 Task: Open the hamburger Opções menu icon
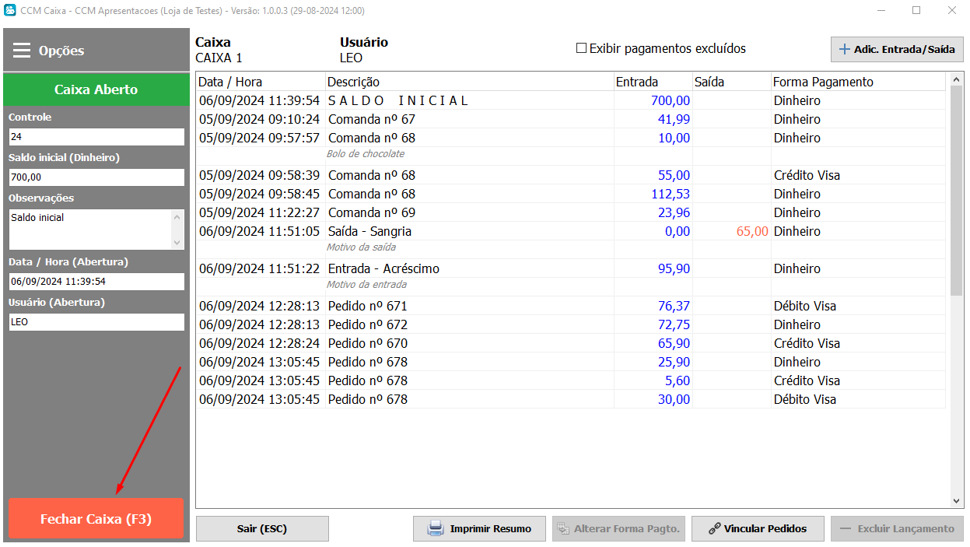(x=22, y=51)
